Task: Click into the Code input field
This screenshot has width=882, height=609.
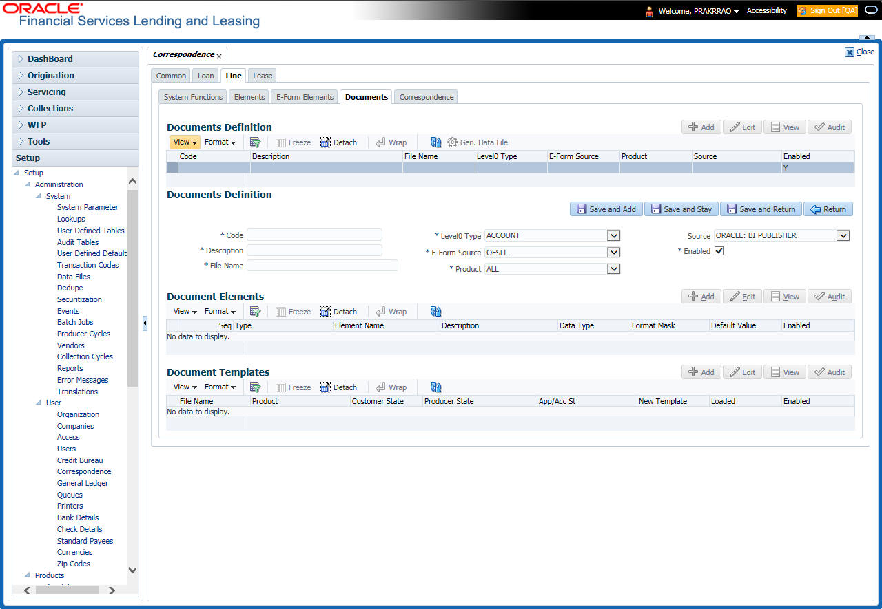Action: 314,235
